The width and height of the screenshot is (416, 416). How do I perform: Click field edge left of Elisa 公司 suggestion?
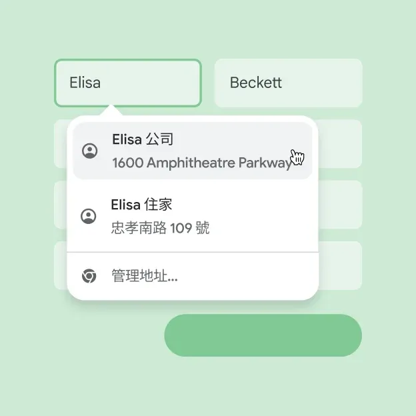60,144
